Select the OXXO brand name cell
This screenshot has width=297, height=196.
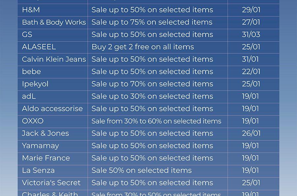point(53,121)
